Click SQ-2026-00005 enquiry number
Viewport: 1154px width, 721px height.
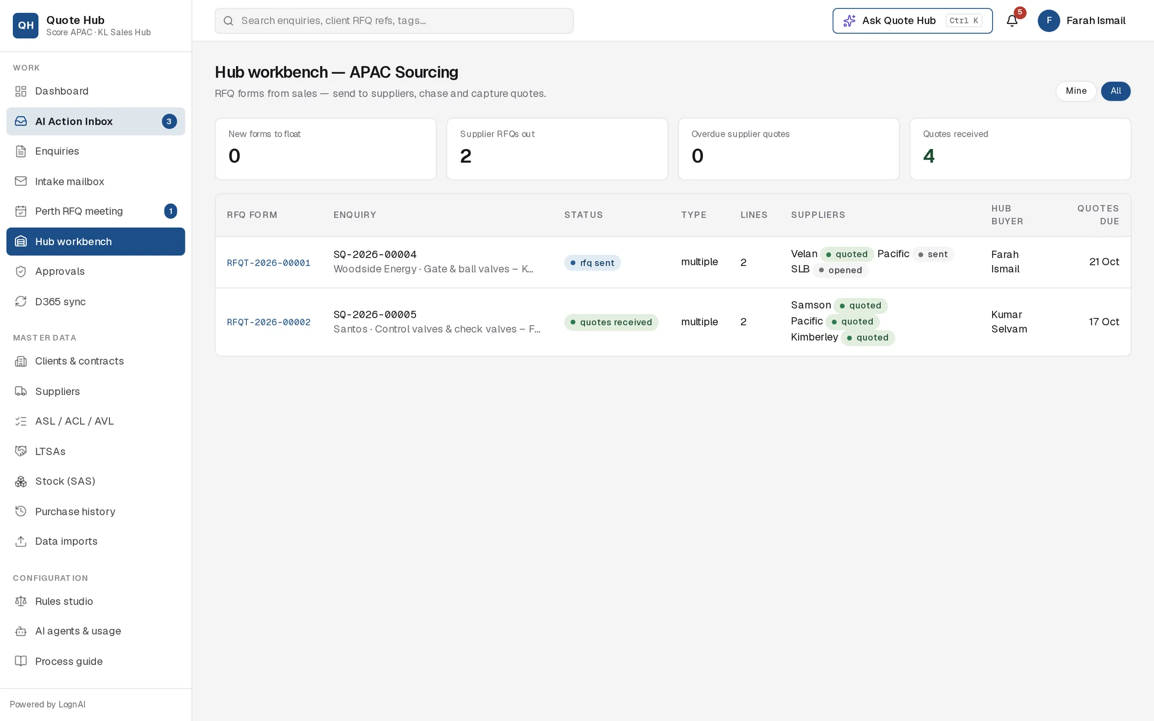[x=375, y=315]
